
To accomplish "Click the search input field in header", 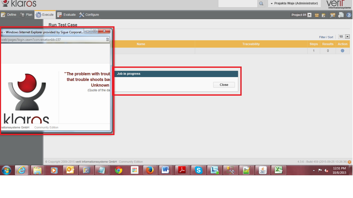I will (x=238, y=4).
